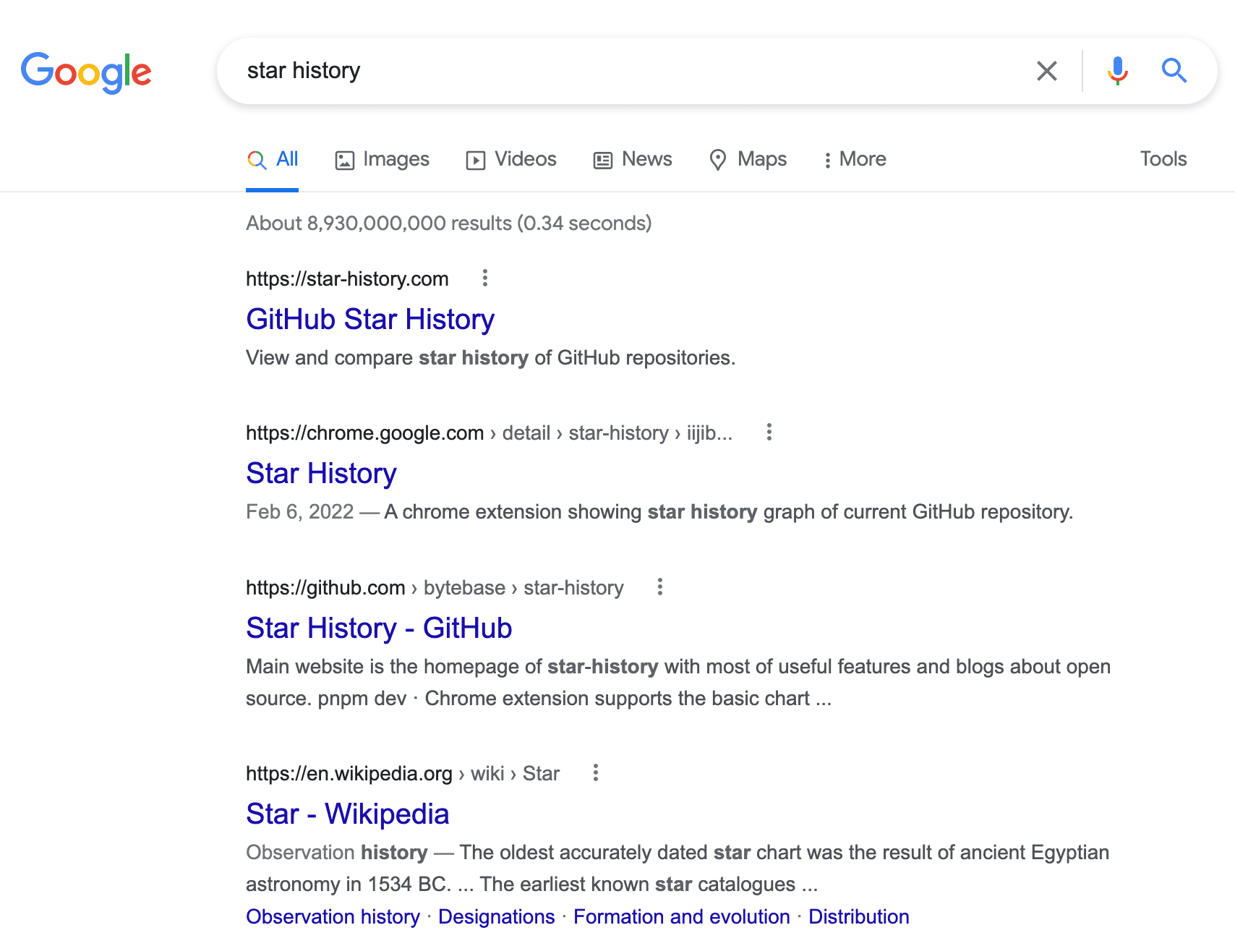
Task: Click the Google logo
Action: pos(86,72)
